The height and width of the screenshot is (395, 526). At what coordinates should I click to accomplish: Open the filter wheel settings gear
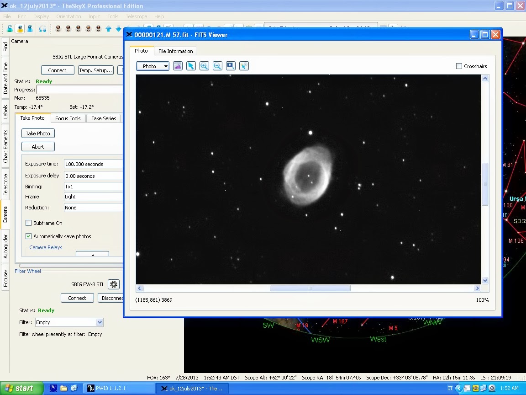pyautogui.click(x=114, y=284)
